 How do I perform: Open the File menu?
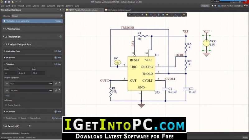3,6
